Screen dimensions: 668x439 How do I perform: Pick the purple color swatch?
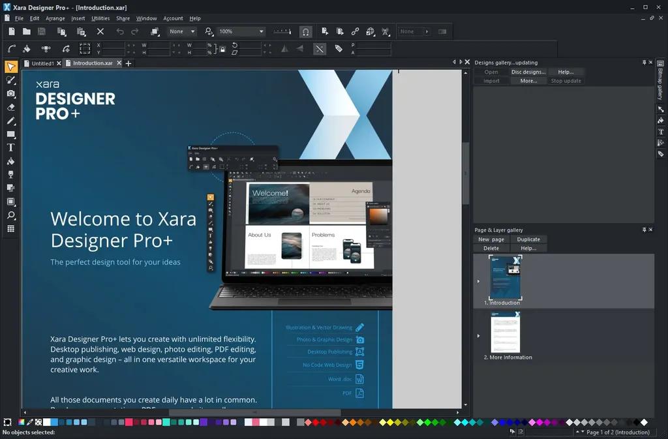tap(204, 422)
